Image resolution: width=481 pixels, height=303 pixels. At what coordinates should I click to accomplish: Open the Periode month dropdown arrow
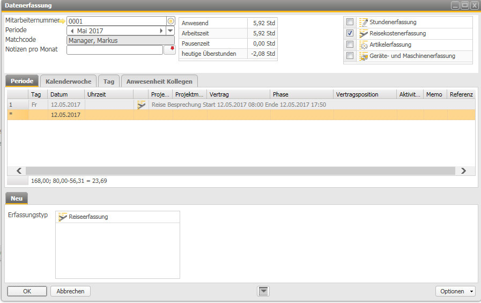[x=171, y=31]
